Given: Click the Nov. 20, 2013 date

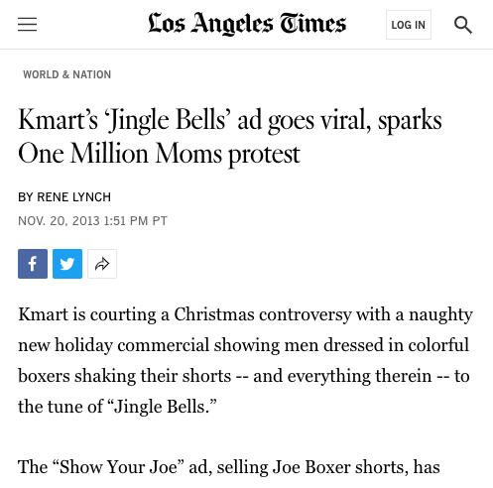Looking at the screenshot, I should point(59,221).
